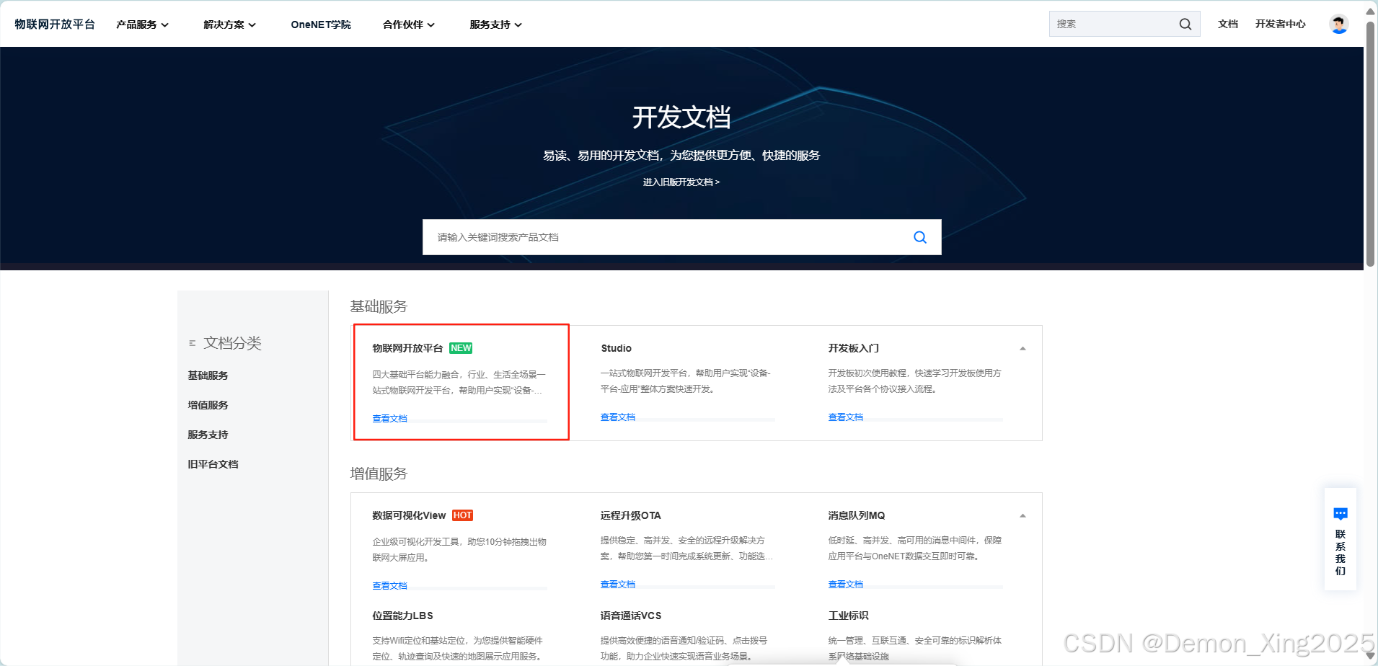Click the 工业标识 card title
This screenshot has width=1378, height=666.
coord(848,616)
